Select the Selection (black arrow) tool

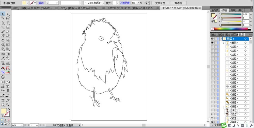[x=3, y=14]
